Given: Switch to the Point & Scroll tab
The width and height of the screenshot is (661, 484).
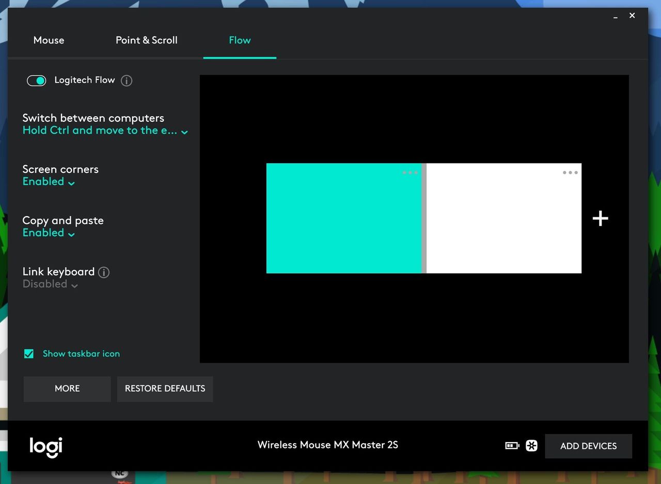Looking at the screenshot, I should click(147, 40).
